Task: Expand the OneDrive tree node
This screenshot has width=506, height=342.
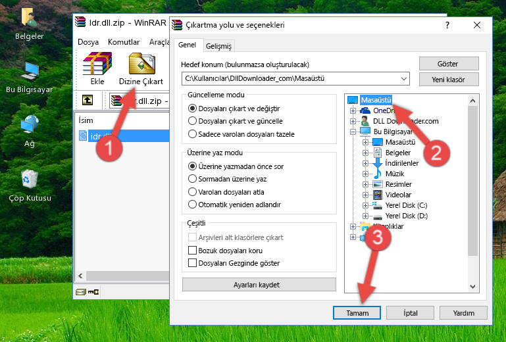Action: point(353,110)
